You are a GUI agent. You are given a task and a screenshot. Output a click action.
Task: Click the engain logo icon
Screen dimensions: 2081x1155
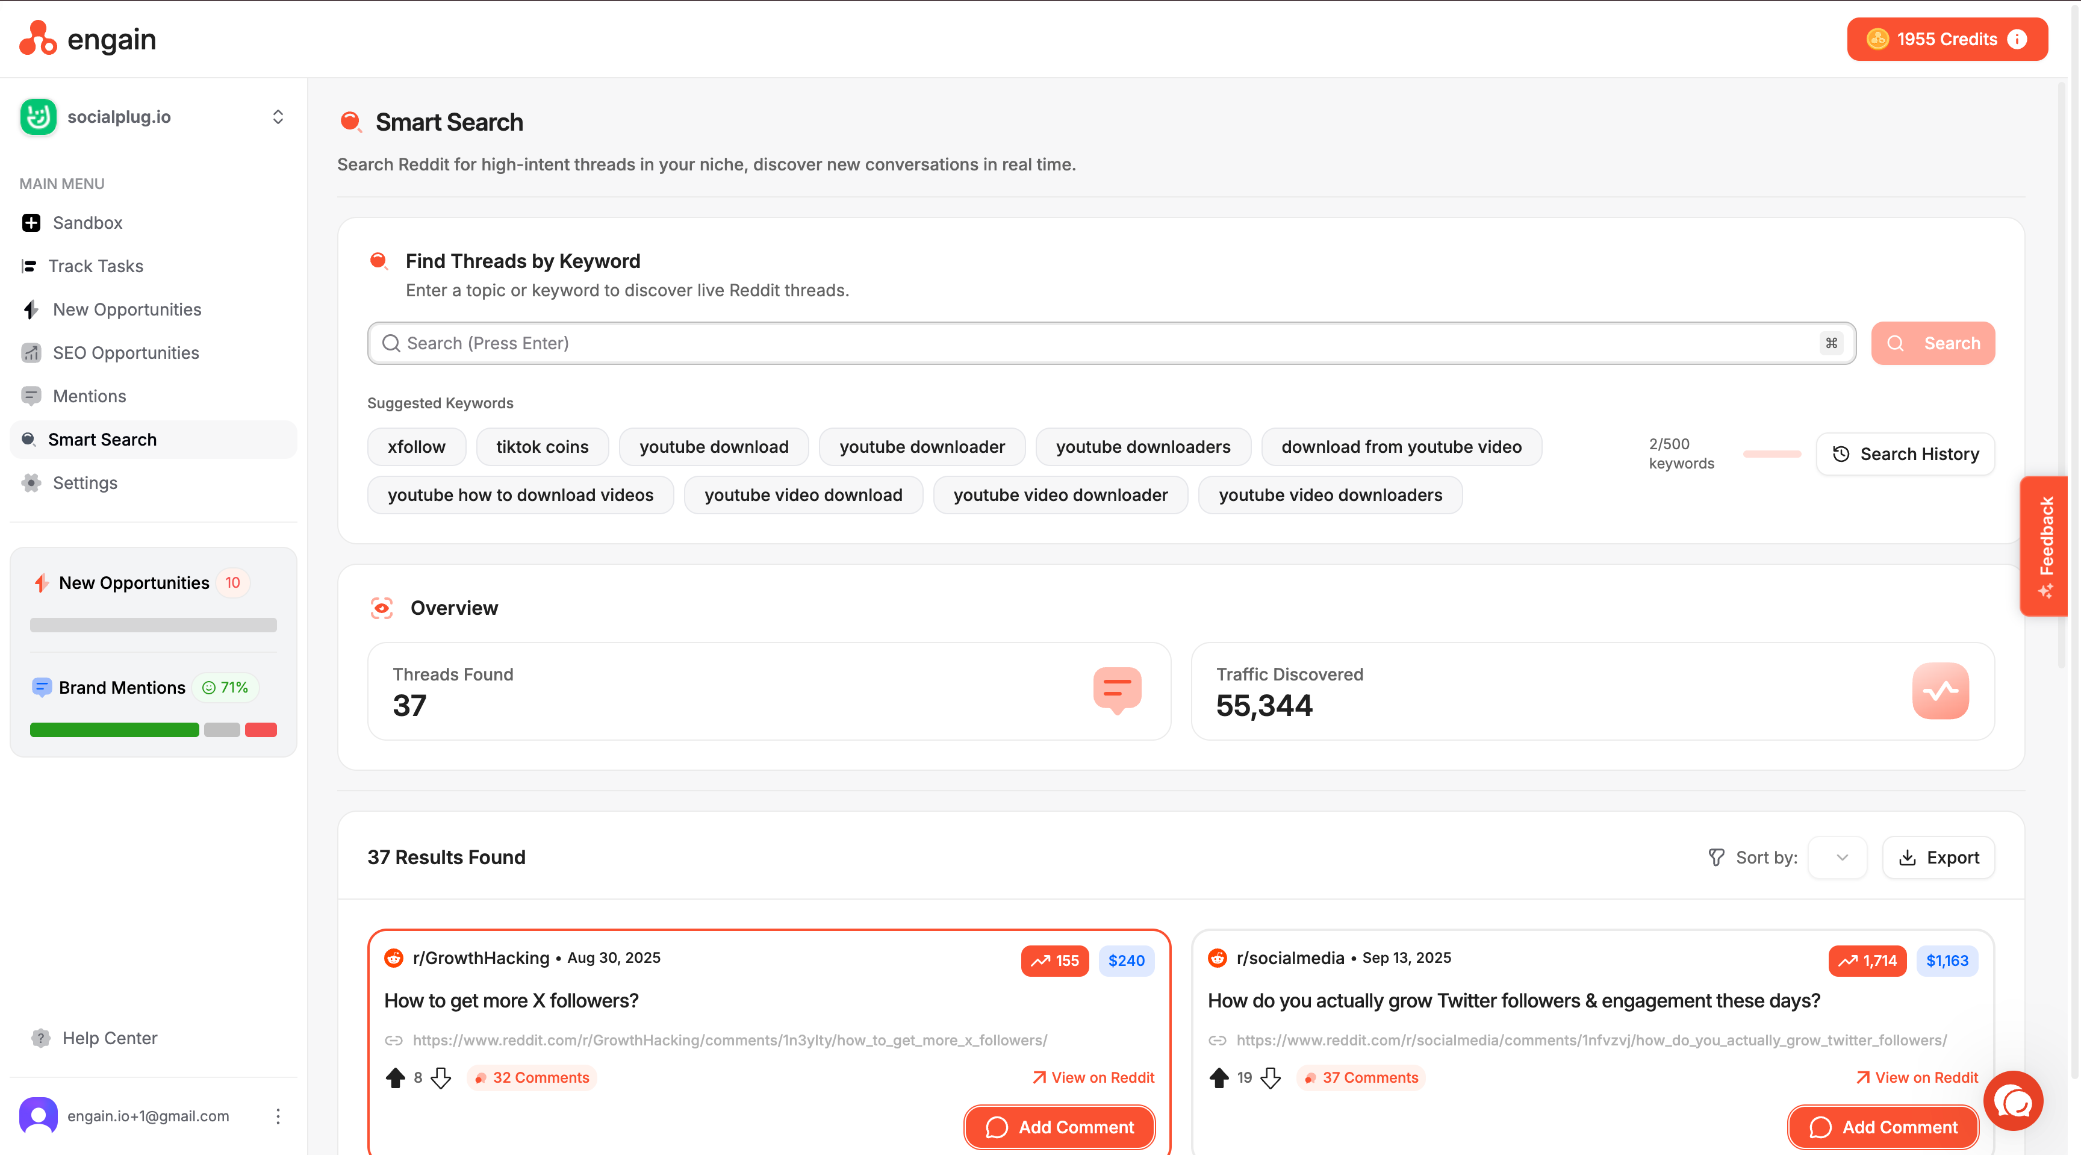pos(38,38)
